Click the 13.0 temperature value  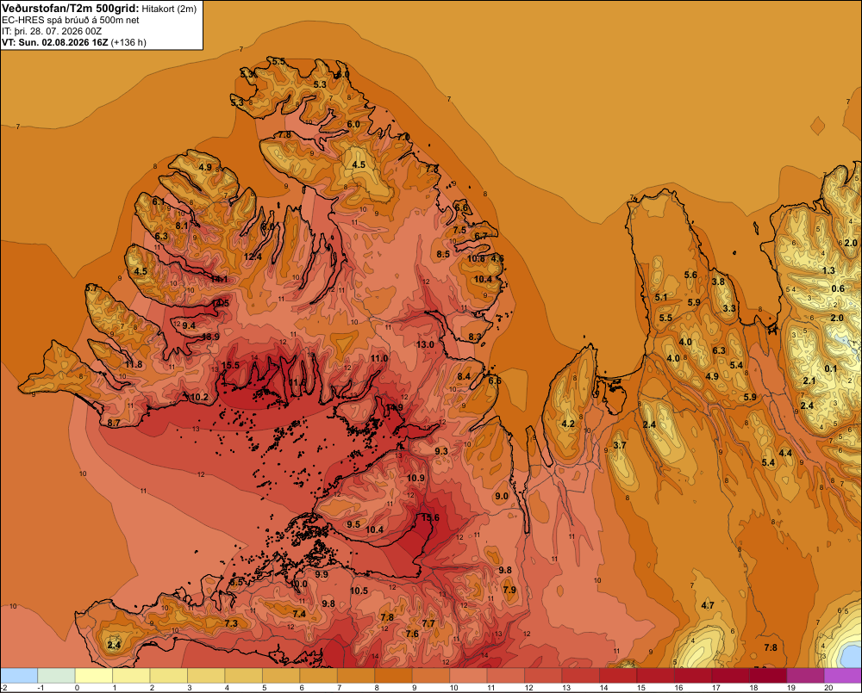coord(425,344)
